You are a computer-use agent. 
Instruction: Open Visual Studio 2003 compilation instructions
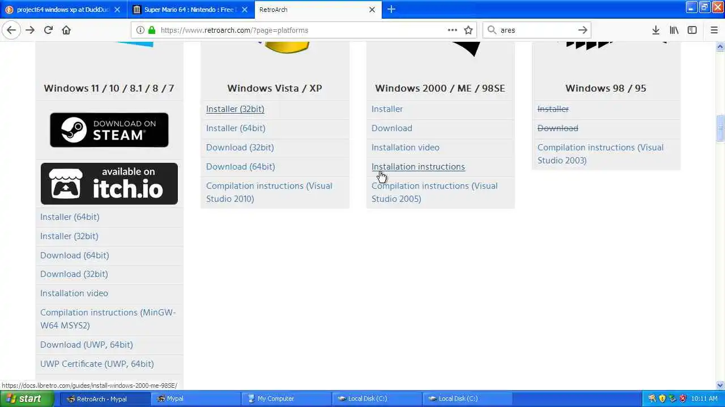point(600,154)
